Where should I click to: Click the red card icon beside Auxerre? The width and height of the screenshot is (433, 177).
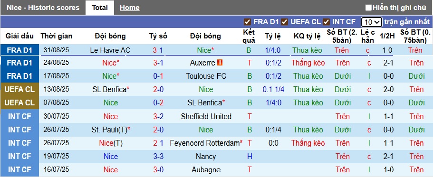coord(220,63)
